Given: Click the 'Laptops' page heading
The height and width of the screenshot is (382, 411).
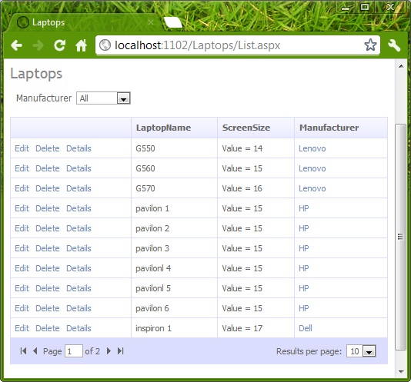Looking at the screenshot, I should [36, 74].
